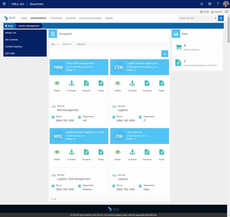Viewport: 230px width, 217px height.
Task: Toggle focus on content mode icon
Action: pyautogui.click(x=226, y=12)
